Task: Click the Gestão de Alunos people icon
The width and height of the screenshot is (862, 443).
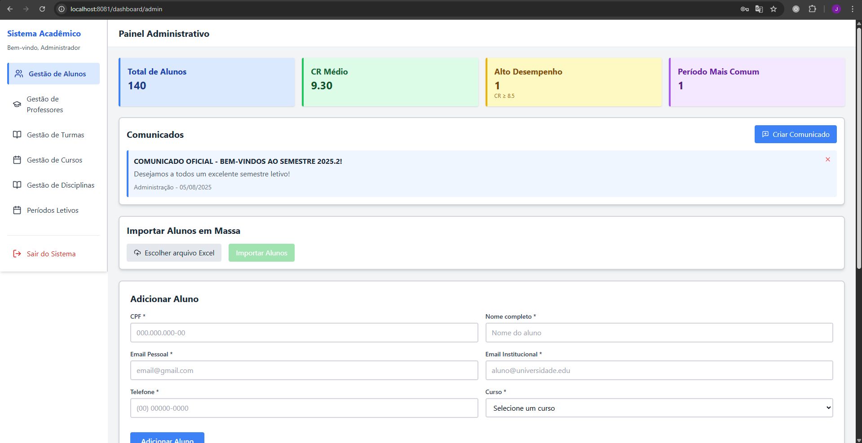Action: (19, 74)
